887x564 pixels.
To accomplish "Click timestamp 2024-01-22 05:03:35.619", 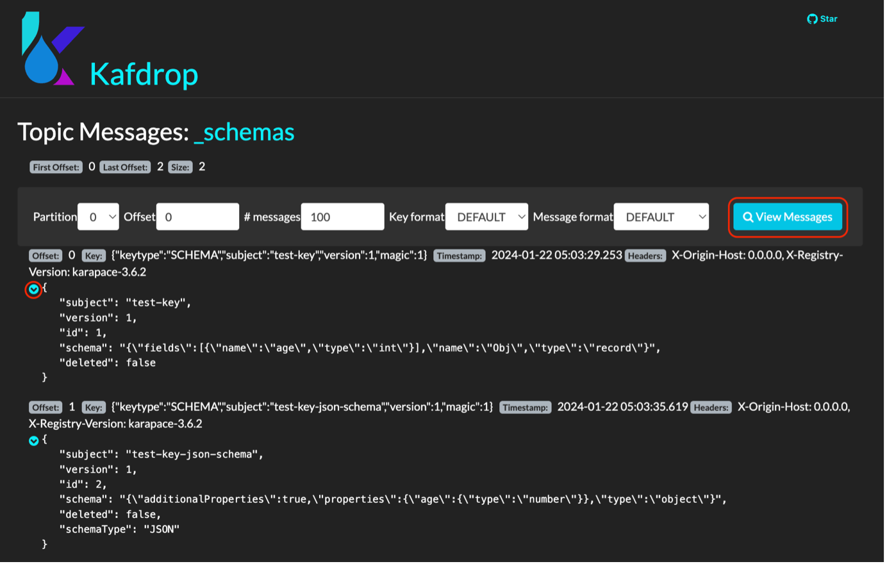I will click(x=622, y=407).
